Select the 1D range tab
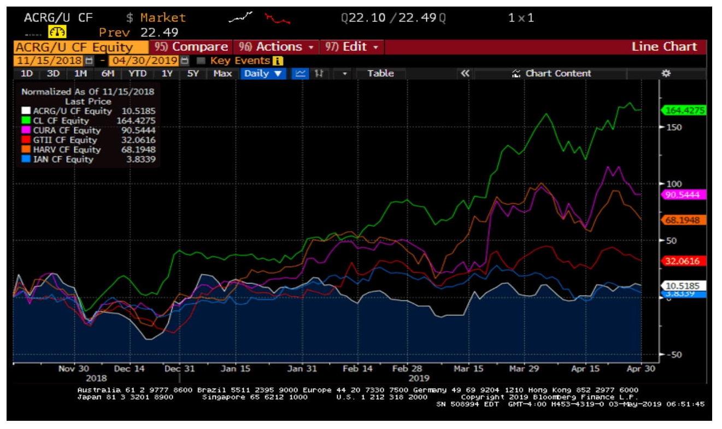The width and height of the screenshot is (722, 429). (27, 73)
